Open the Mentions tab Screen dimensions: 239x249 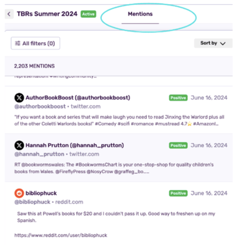pyautogui.click(x=140, y=14)
